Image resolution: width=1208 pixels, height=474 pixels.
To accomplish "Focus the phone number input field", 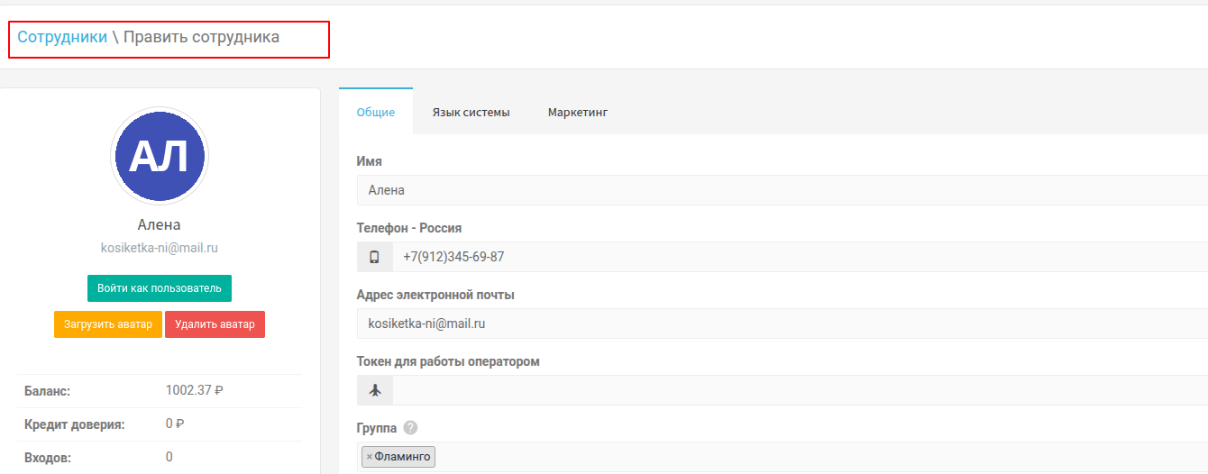I will coord(793,257).
